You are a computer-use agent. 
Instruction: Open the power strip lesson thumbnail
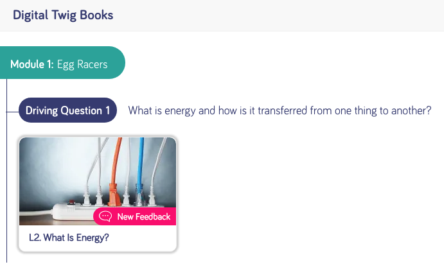pyautogui.click(x=98, y=181)
